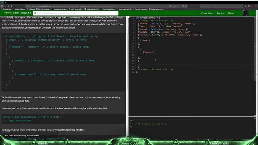
Task: Open the user profile avatar
Action: (246, 13)
